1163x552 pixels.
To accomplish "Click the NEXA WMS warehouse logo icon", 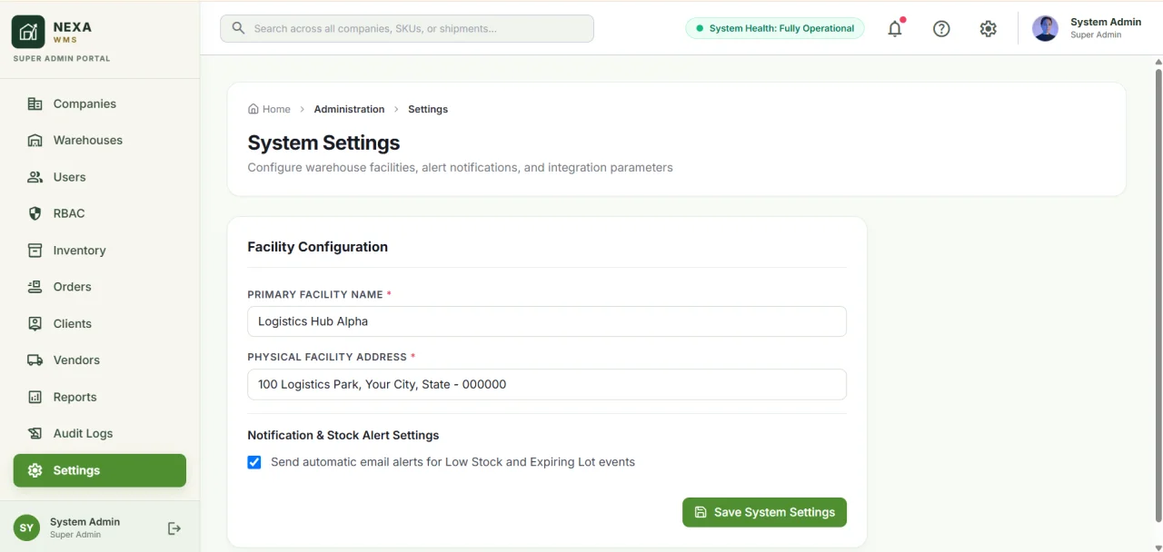I will 28,32.
